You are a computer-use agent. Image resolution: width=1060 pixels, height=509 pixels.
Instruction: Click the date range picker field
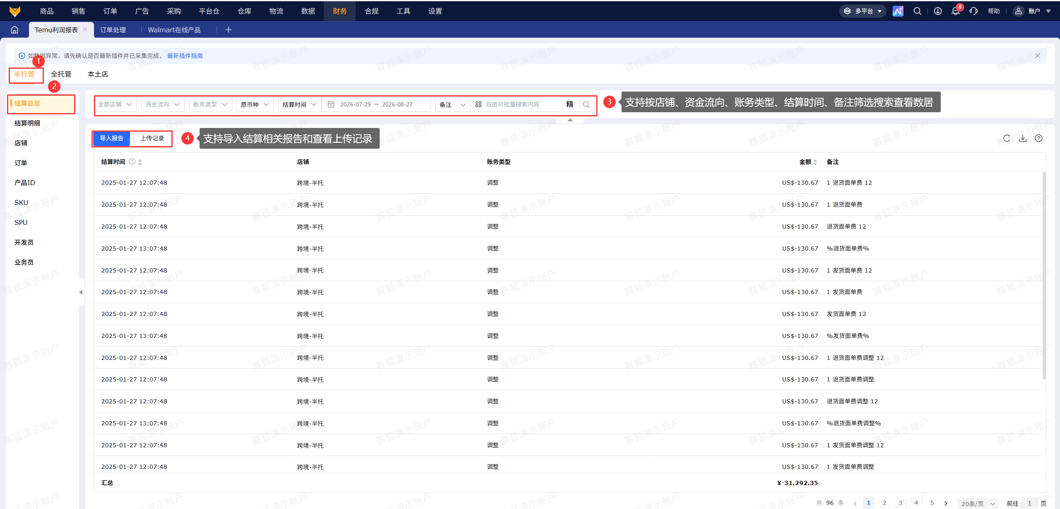[376, 104]
